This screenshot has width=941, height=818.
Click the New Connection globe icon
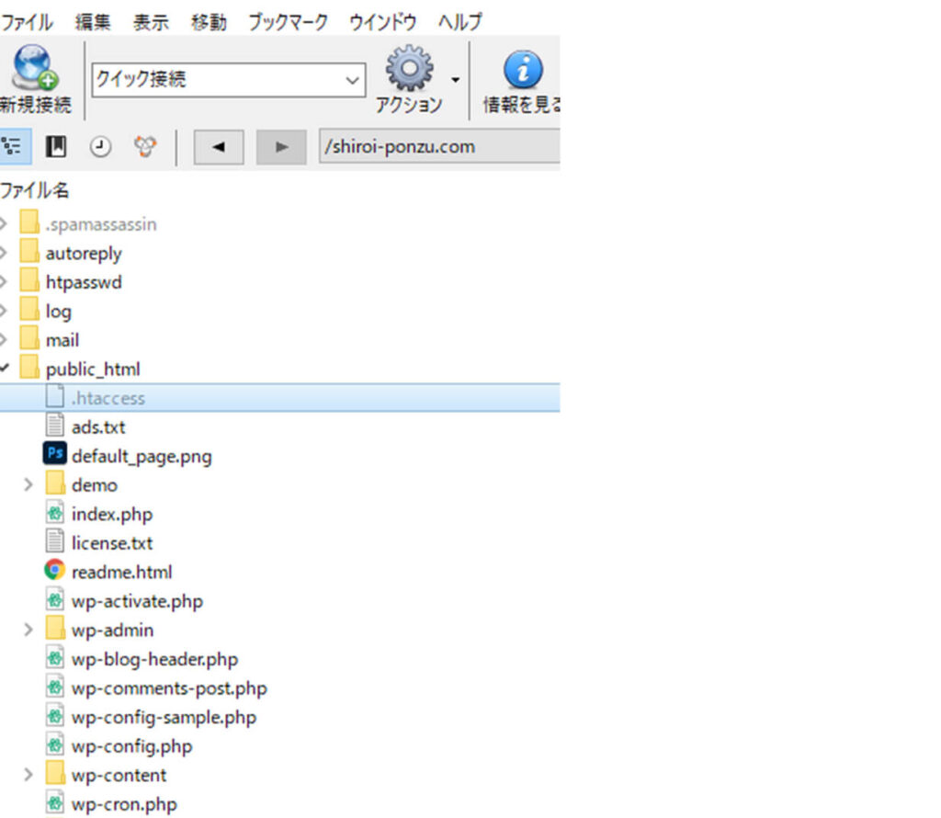[35, 71]
